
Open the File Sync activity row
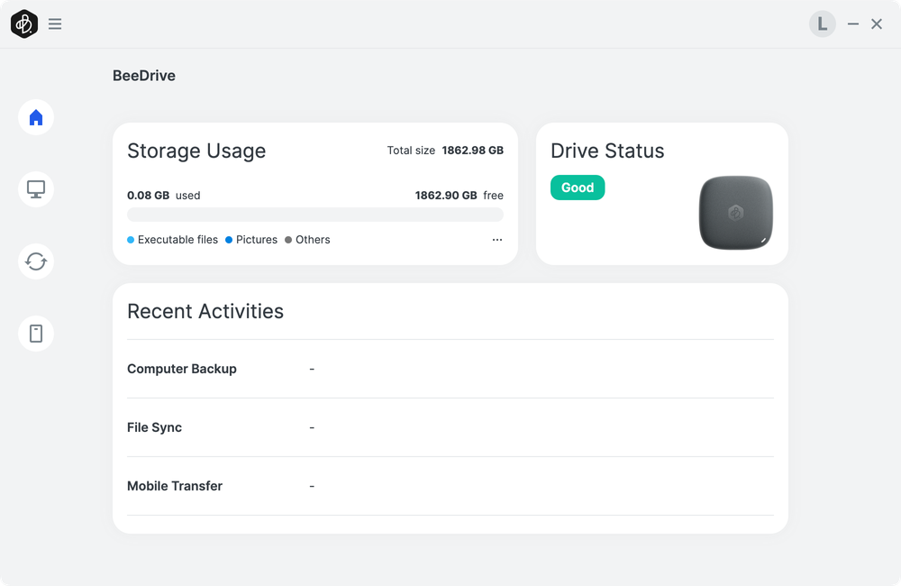coord(450,427)
